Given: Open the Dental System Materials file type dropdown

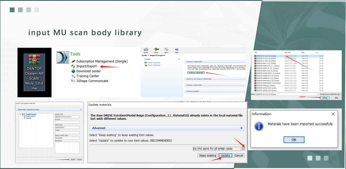Looking at the screenshot, I should coord(330,94).
